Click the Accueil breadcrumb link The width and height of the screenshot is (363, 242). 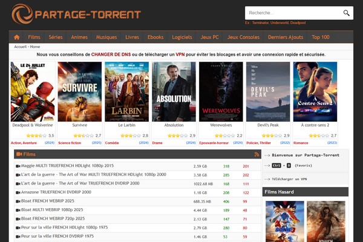point(21,47)
